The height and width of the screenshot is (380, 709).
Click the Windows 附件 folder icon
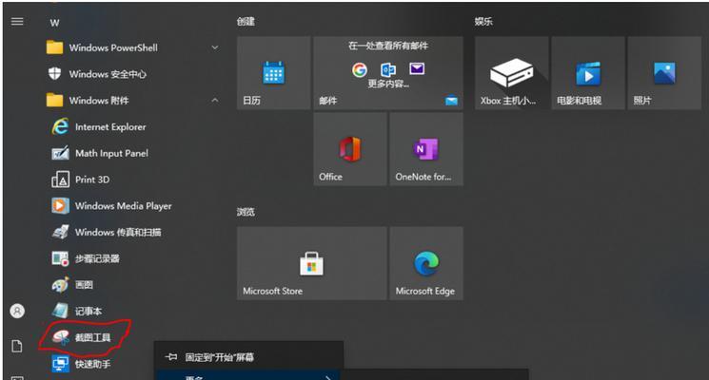pos(54,100)
